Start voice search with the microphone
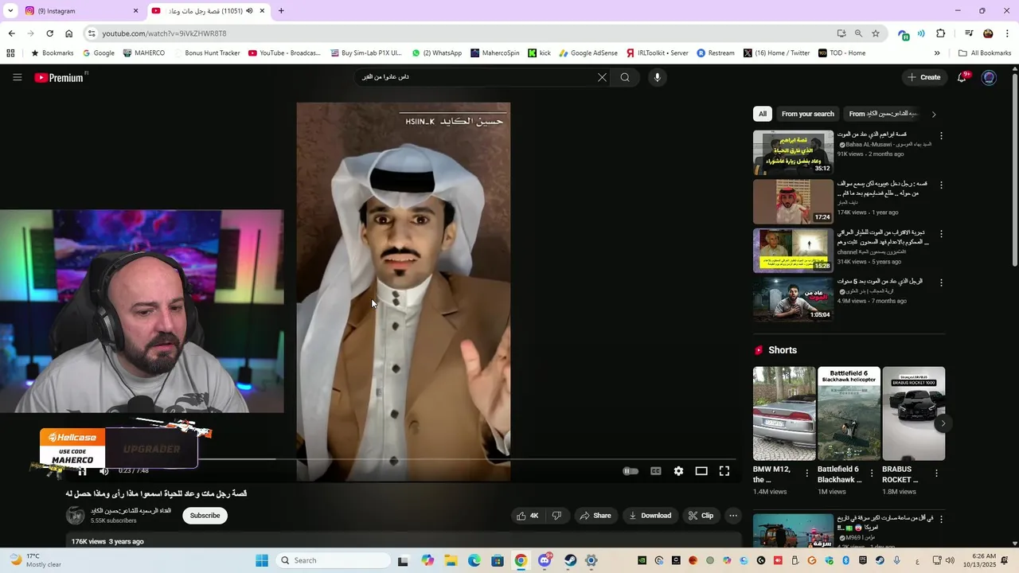Screen dimensions: 1019x573 pyautogui.click(x=657, y=77)
